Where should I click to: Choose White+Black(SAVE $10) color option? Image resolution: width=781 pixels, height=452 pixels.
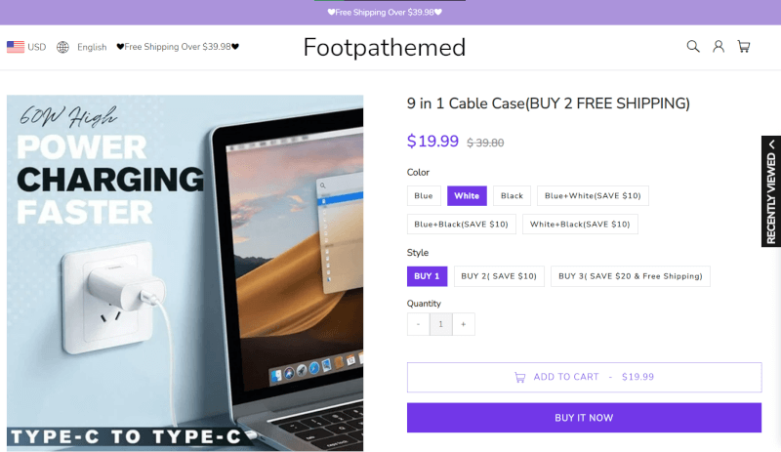(x=580, y=225)
